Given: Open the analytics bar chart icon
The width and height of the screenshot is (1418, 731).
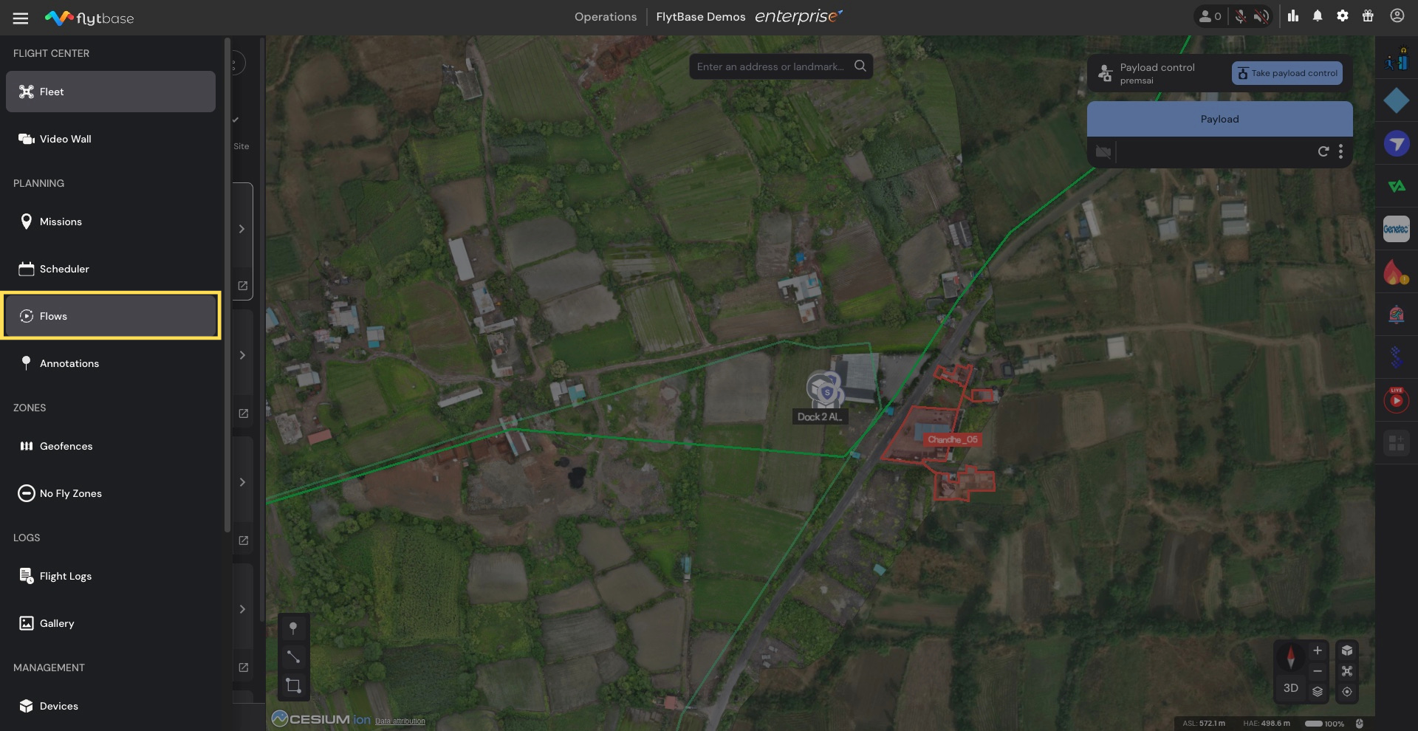Looking at the screenshot, I should pos(1293,16).
